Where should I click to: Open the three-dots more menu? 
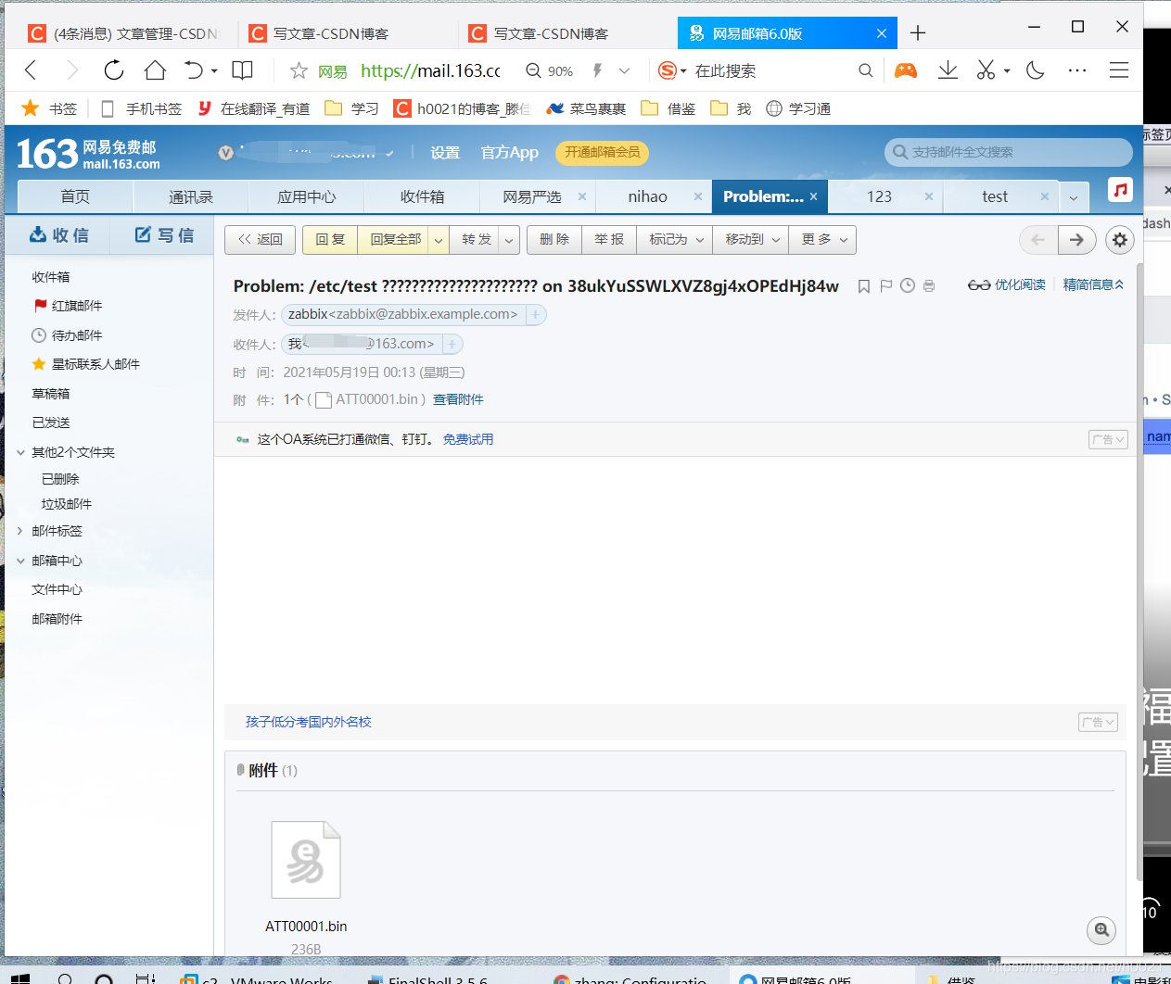pyautogui.click(x=1076, y=70)
